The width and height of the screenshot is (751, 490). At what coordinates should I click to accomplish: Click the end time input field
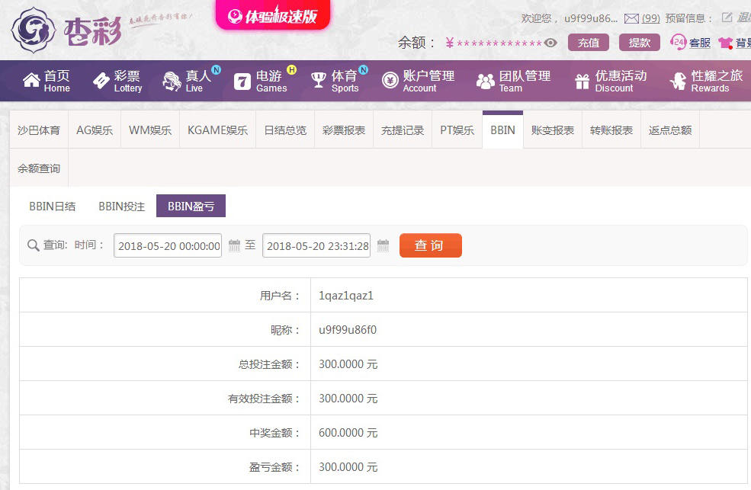[x=316, y=245]
